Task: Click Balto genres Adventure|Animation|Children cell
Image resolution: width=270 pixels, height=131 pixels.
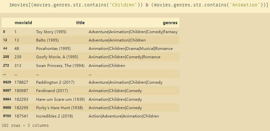Action: pos(117,40)
